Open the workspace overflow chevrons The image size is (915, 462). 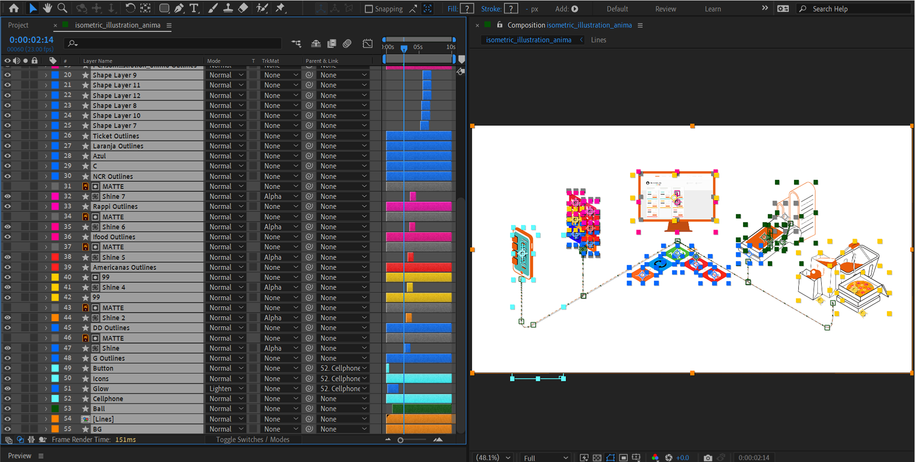pyautogui.click(x=765, y=8)
